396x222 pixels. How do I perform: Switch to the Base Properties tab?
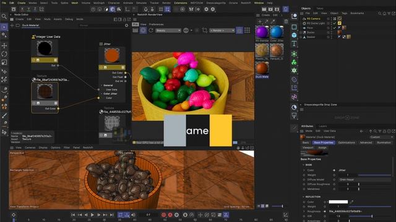(x=324, y=142)
